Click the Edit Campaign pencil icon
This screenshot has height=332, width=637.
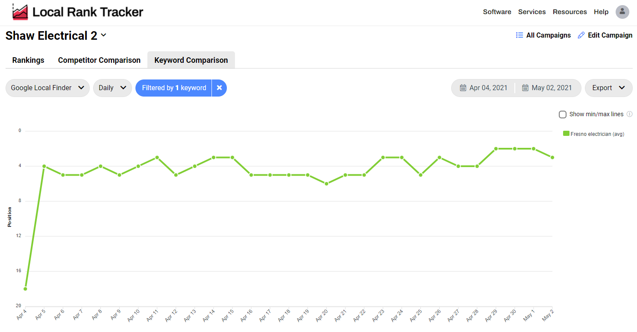[581, 35]
